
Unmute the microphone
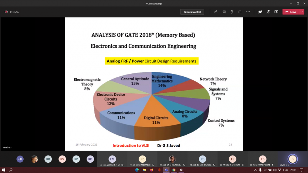pos(268,12)
